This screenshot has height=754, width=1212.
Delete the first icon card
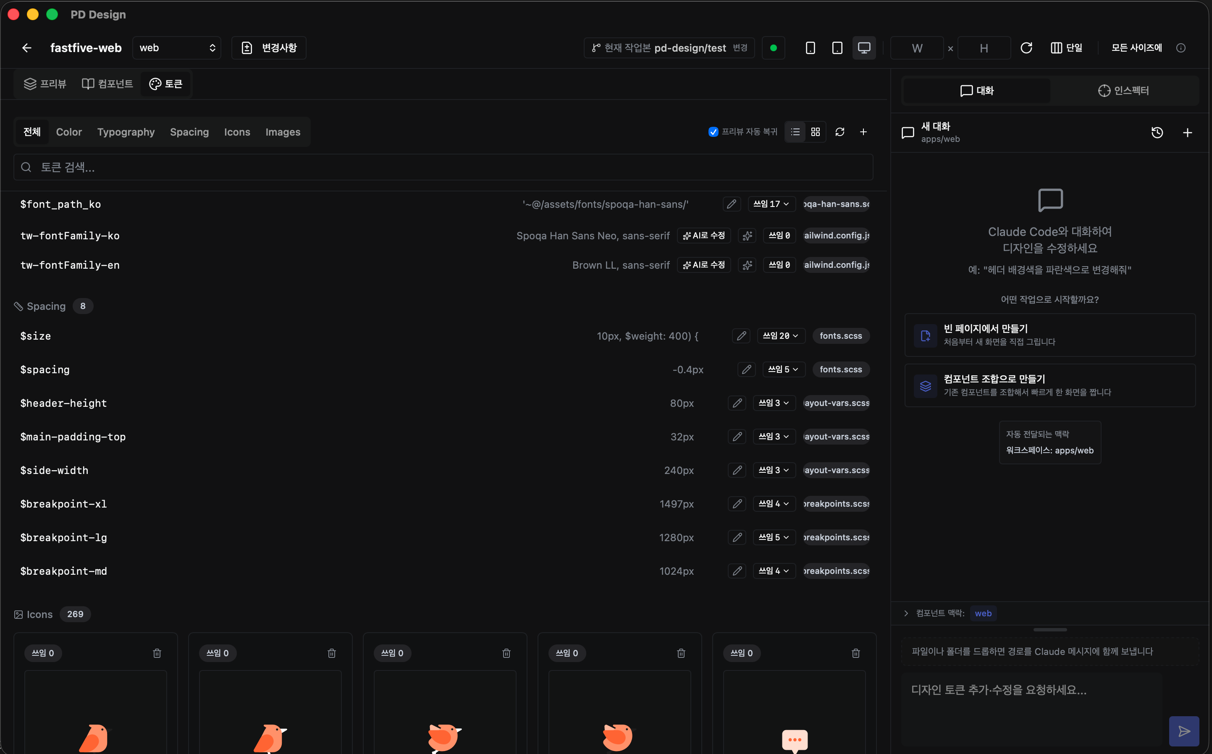(157, 653)
